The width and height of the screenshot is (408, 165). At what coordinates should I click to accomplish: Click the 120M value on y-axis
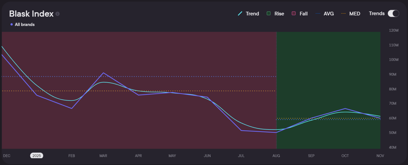click(x=393, y=30)
